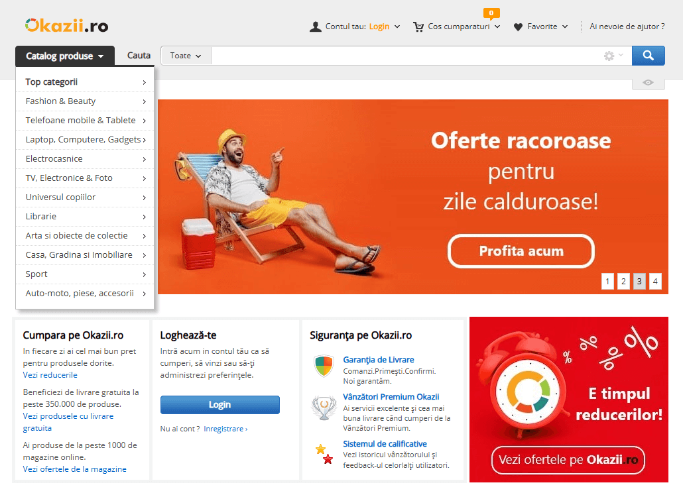Image resolution: width=683 pixels, height=497 pixels.
Task: Expand the Favorite dropdown arrow
Action: coord(565,27)
